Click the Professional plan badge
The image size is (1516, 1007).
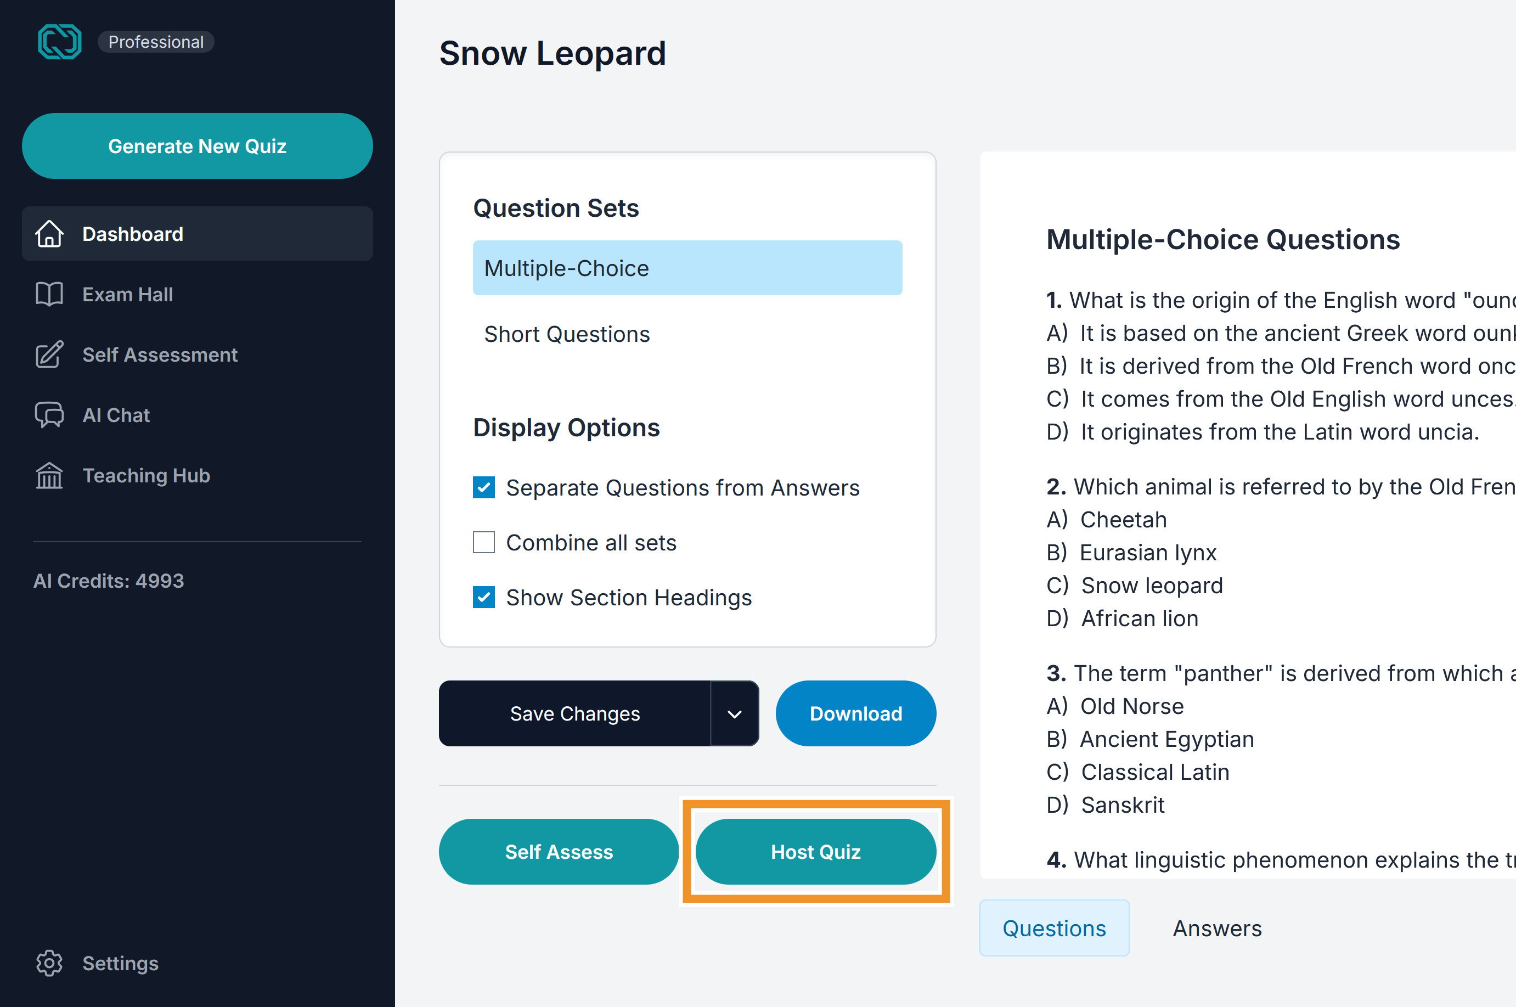pyautogui.click(x=156, y=42)
